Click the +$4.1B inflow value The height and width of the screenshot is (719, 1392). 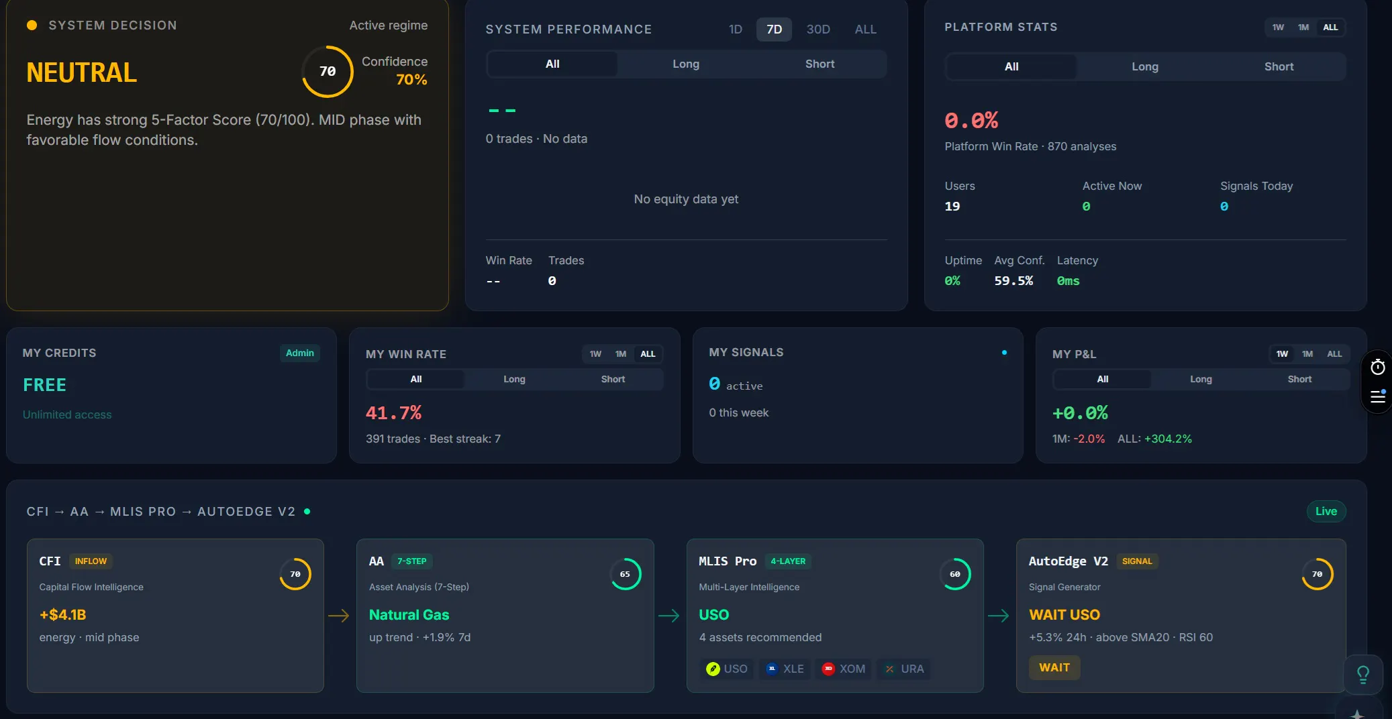click(62, 615)
